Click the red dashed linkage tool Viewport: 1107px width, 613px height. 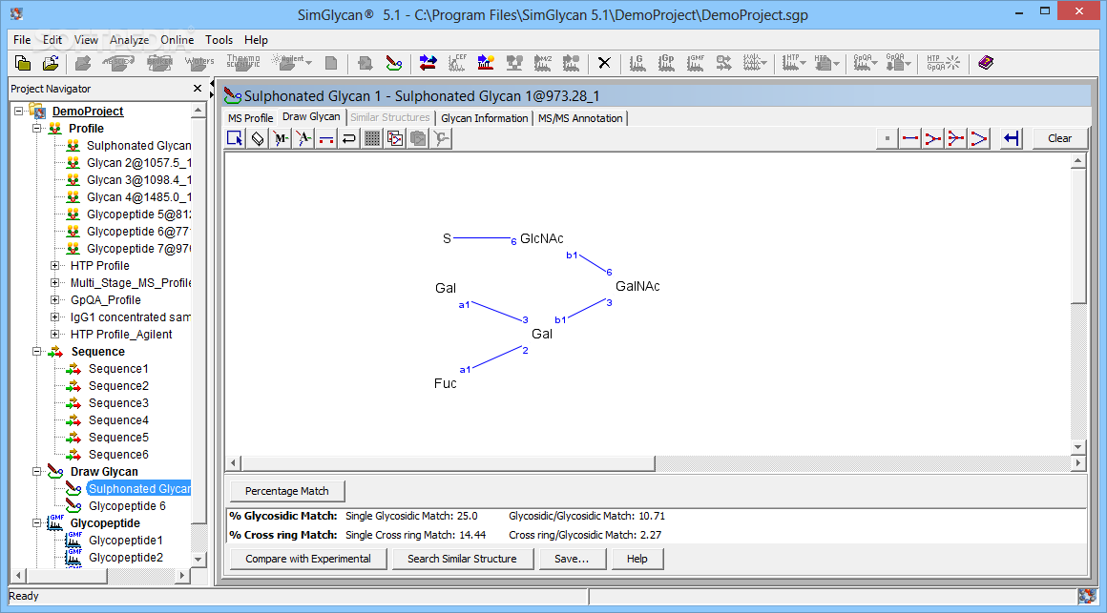click(x=326, y=138)
